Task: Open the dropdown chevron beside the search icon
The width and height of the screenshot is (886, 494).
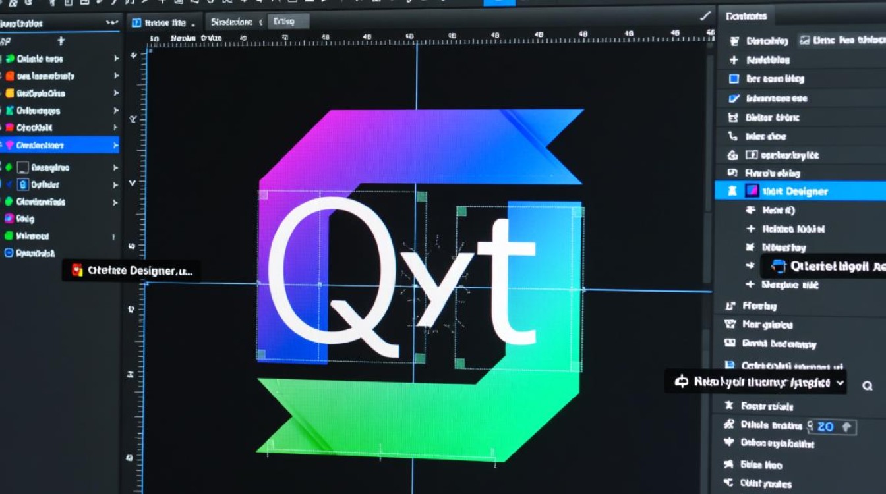Action: [840, 383]
